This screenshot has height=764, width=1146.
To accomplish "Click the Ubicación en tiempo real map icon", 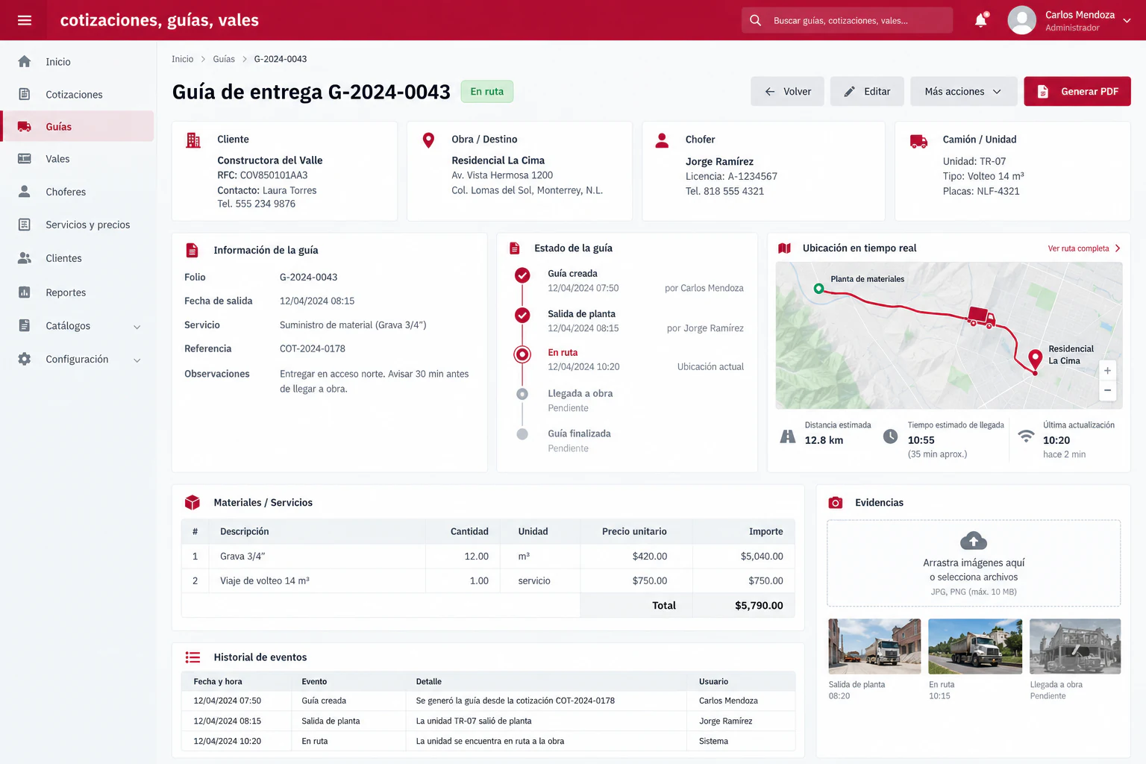I will tap(784, 248).
